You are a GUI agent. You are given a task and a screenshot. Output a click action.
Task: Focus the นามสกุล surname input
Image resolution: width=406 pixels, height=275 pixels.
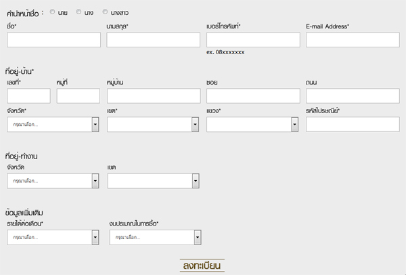[x=153, y=40]
